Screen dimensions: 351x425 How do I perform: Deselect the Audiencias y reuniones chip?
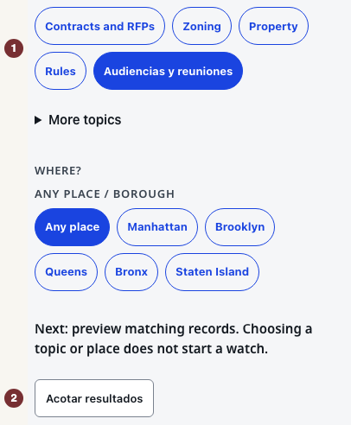point(168,71)
